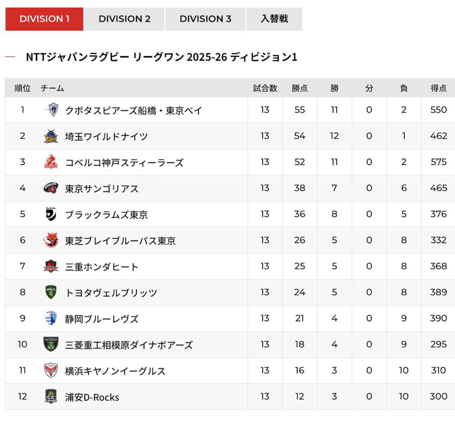This screenshot has width=455, height=423.
Task: Click the 得点 column header
Action: (439, 88)
